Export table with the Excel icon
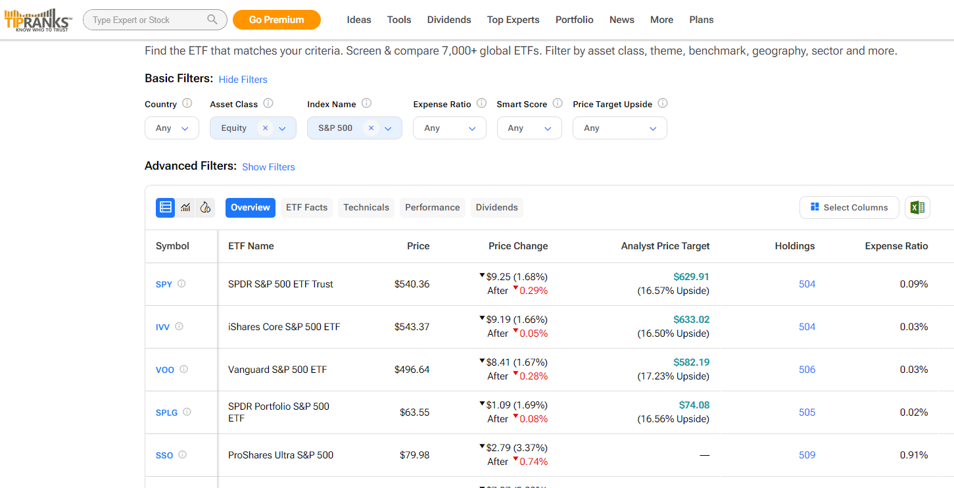 tap(917, 207)
